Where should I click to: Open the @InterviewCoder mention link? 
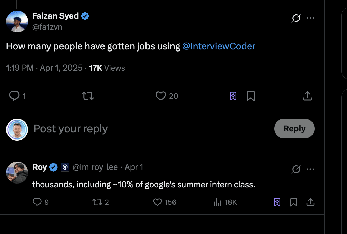(219, 46)
